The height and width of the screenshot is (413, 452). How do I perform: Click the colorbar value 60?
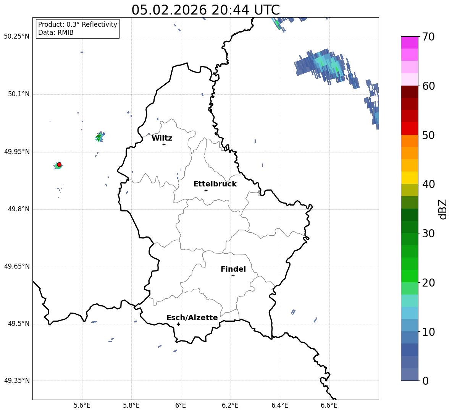[x=428, y=86]
